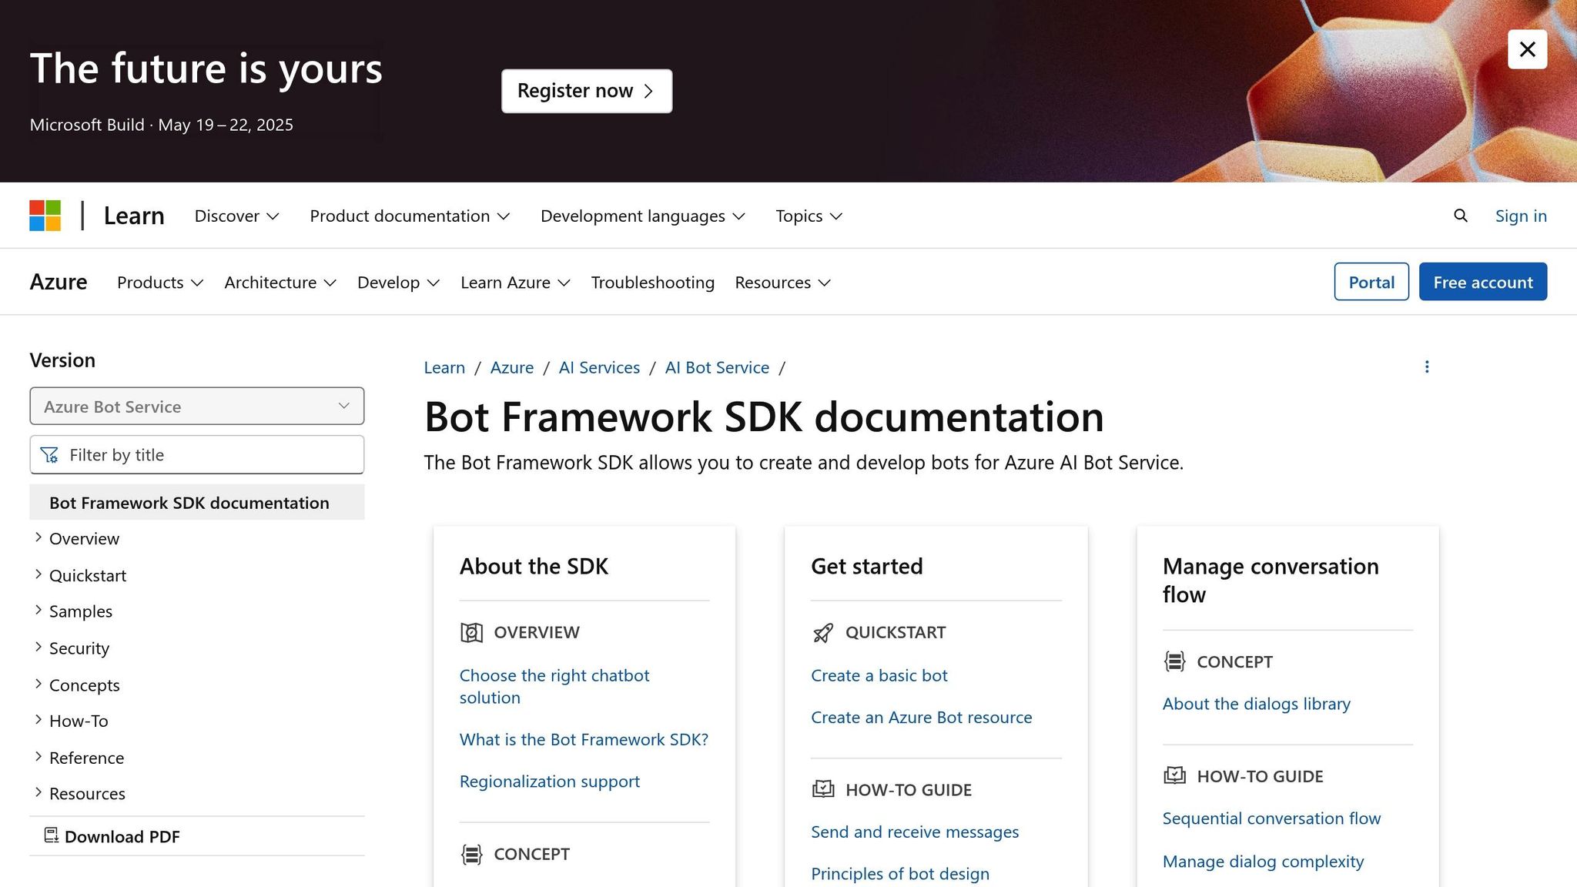This screenshot has width=1577, height=887.
Task: Open the Azure Products menu
Action: pos(160,283)
